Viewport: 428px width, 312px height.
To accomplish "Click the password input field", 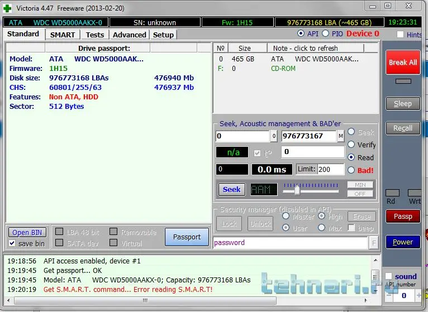I will 289,243.
